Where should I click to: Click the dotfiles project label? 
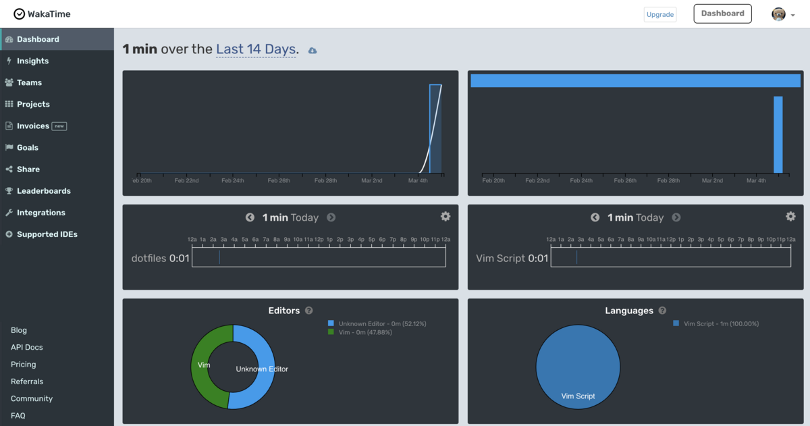pos(148,258)
